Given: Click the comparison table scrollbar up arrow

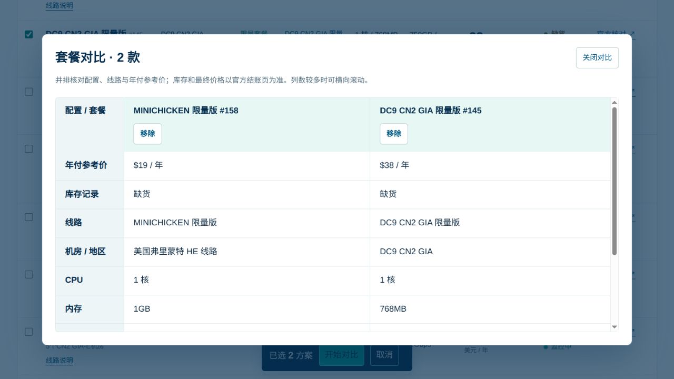Looking at the screenshot, I should pos(614,102).
